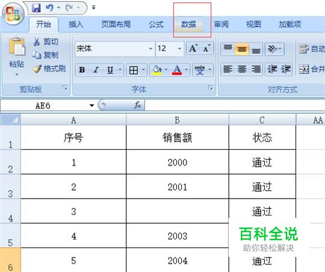
Task: Select column A header
Action: click(x=73, y=120)
